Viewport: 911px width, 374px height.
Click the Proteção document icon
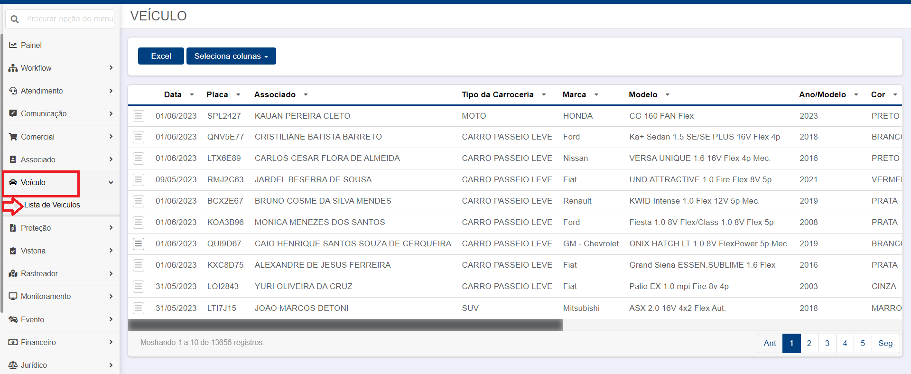click(x=13, y=228)
